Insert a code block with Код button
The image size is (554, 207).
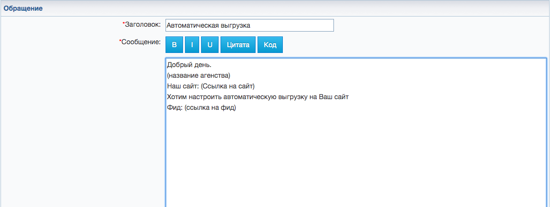(270, 45)
